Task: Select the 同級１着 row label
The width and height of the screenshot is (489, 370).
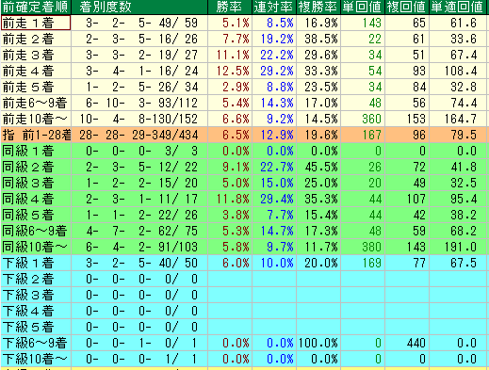Action: click(36, 151)
